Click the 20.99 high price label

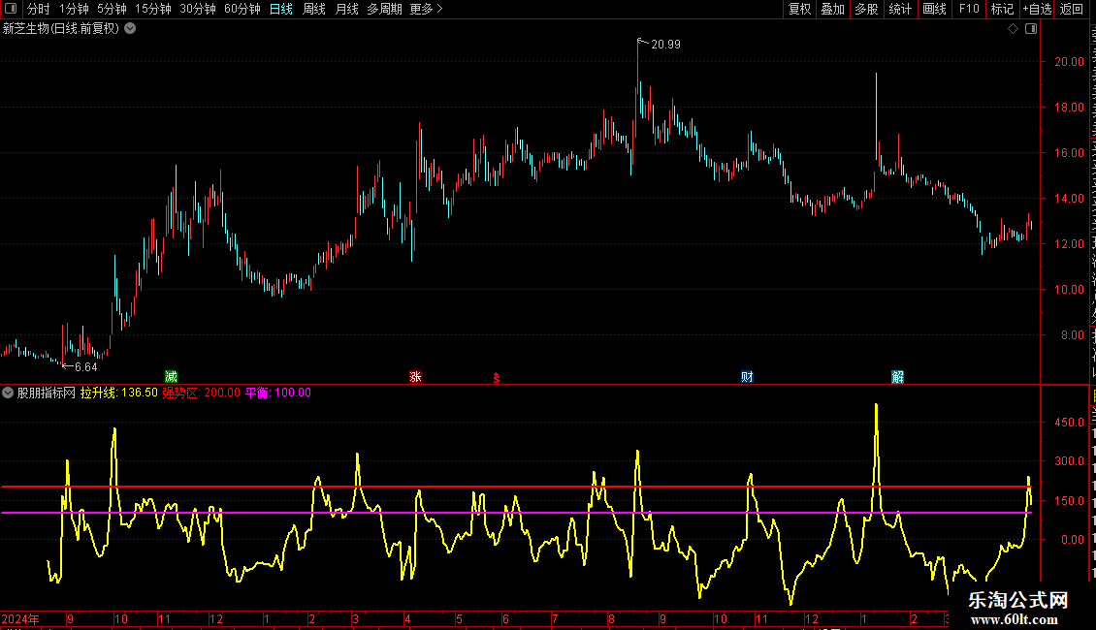665,44
